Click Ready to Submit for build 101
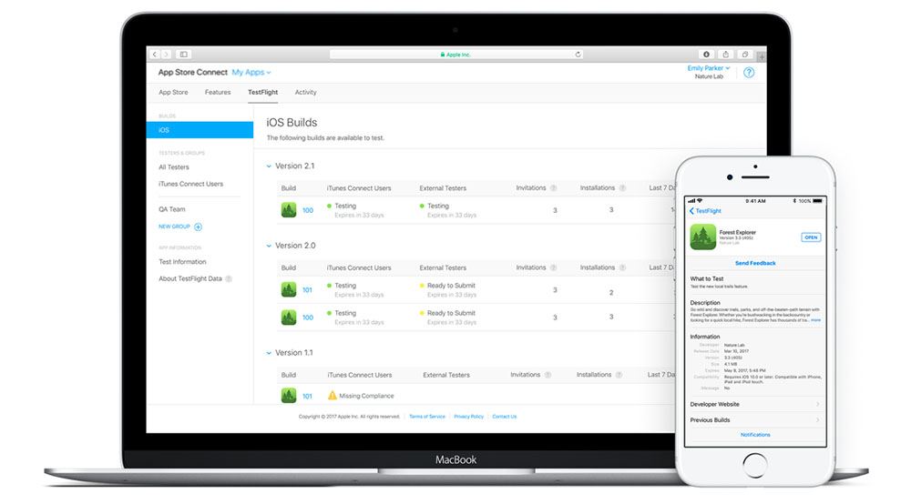 tap(452, 286)
